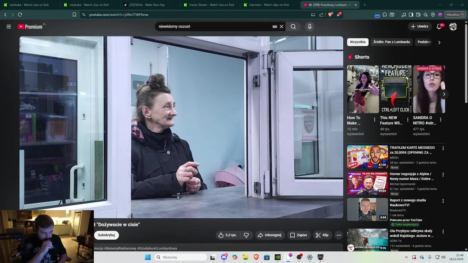Open Brave Wallet icon
The image size is (468, 263).
(418, 15)
